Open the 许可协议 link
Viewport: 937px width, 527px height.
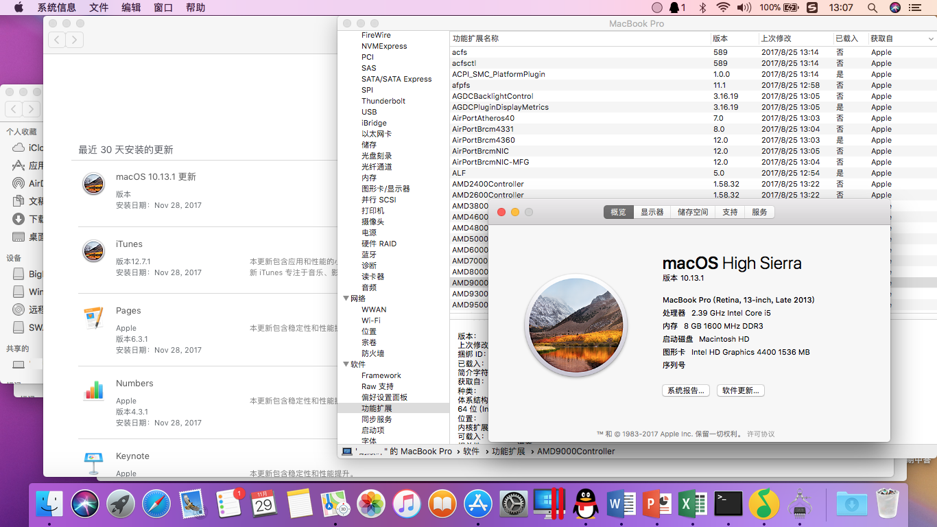761,434
